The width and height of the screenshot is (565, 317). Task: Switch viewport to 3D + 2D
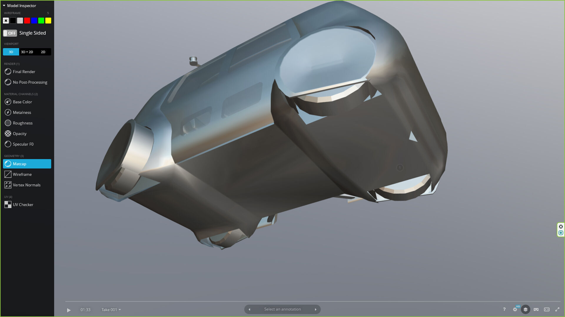pyautogui.click(x=27, y=52)
